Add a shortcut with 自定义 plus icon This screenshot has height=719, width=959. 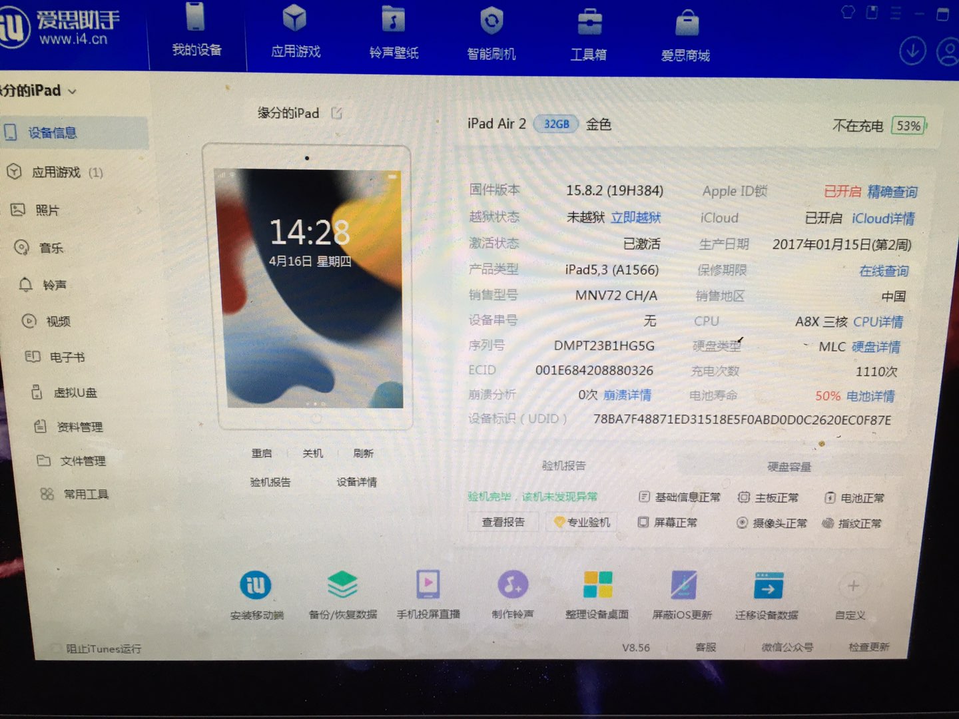[x=852, y=587]
